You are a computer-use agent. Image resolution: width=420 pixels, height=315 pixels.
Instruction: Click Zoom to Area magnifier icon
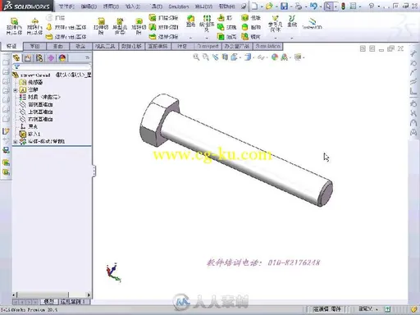[206, 57]
